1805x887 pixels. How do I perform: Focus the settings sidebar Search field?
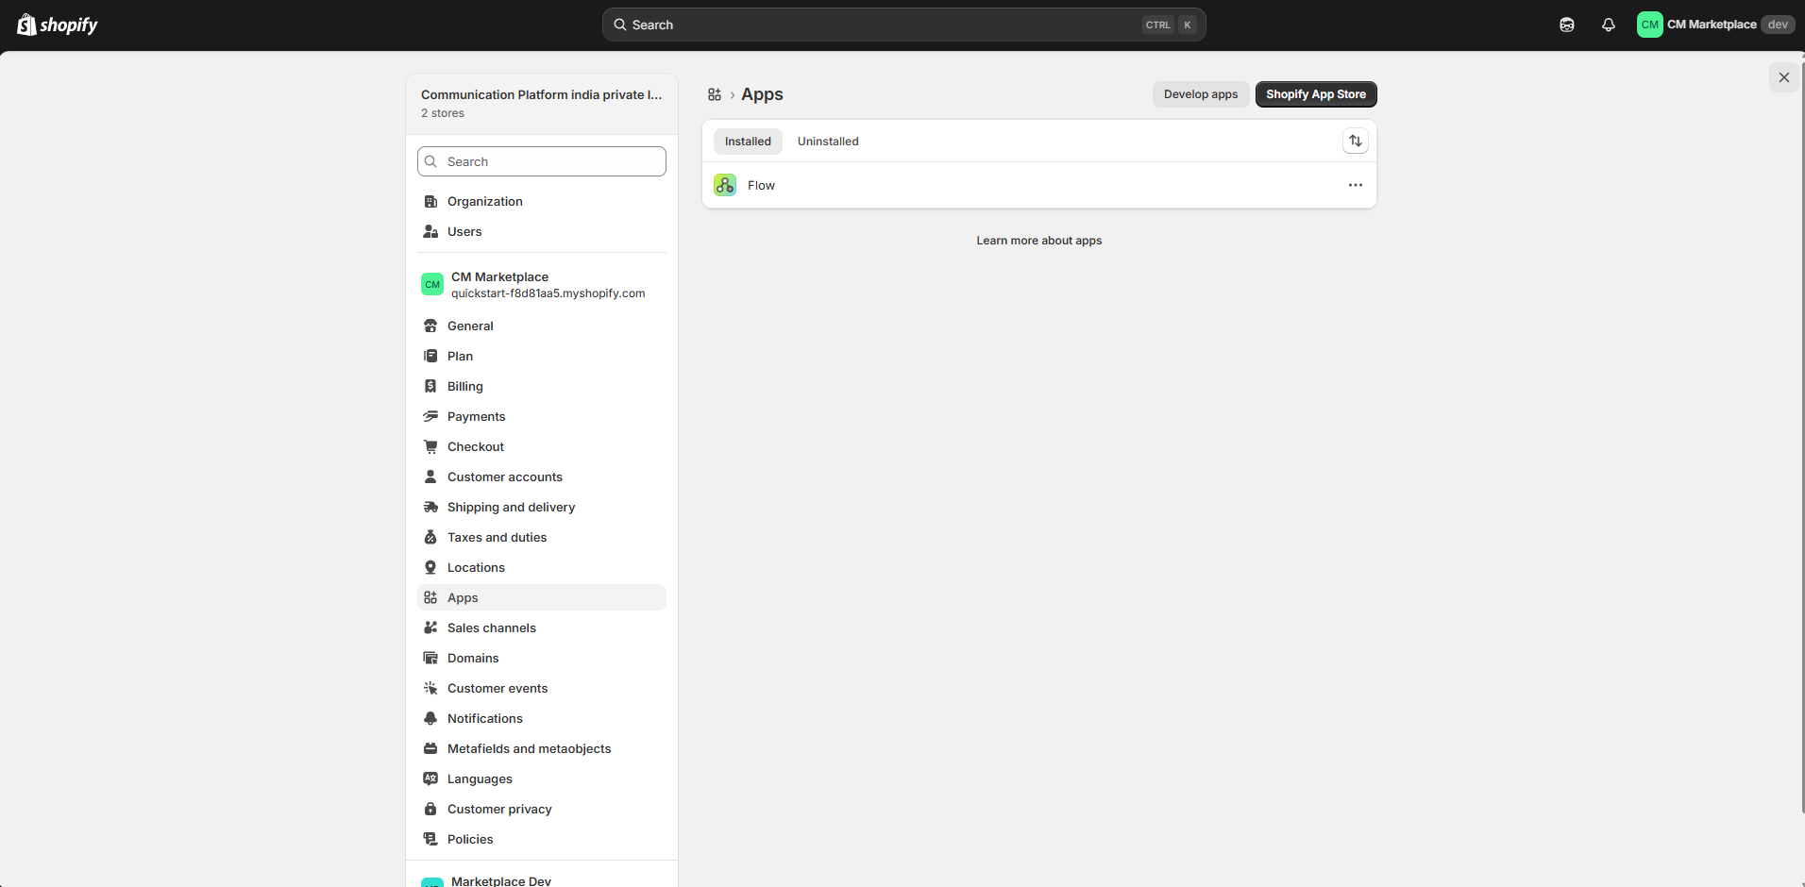point(542,161)
